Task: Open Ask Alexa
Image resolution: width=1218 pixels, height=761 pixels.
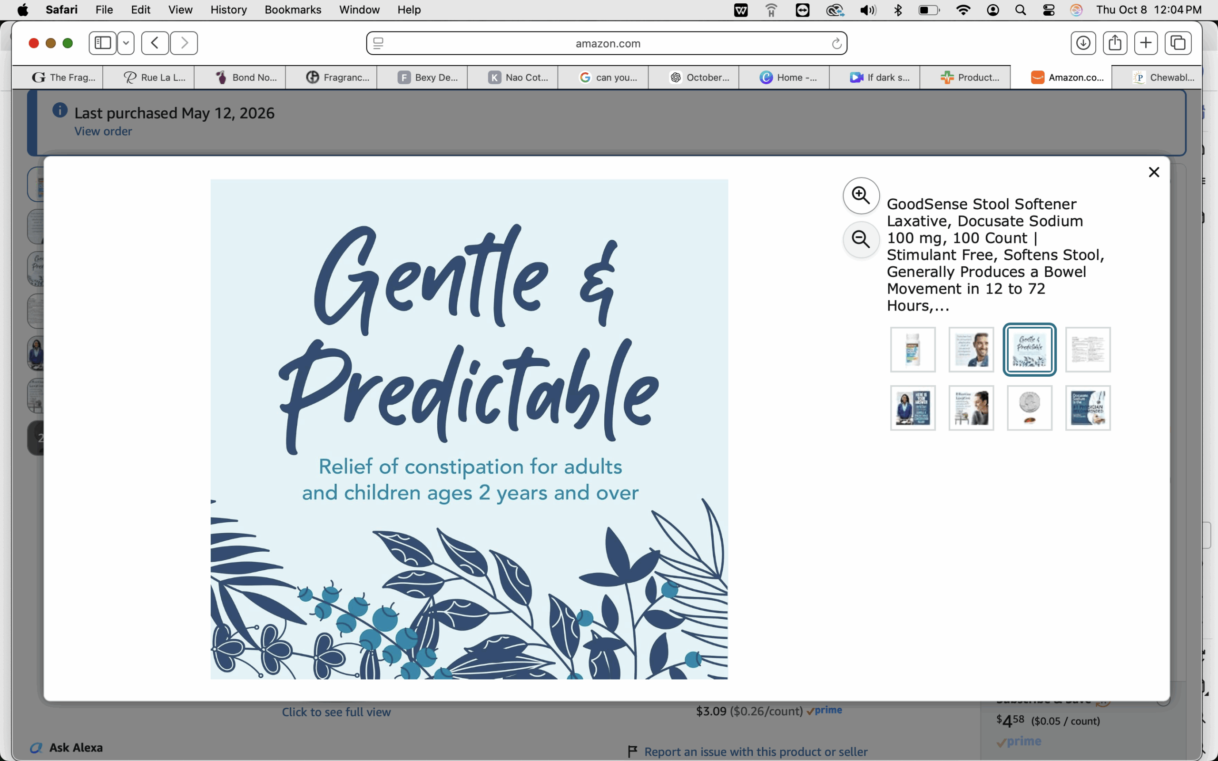Action: coord(66,747)
